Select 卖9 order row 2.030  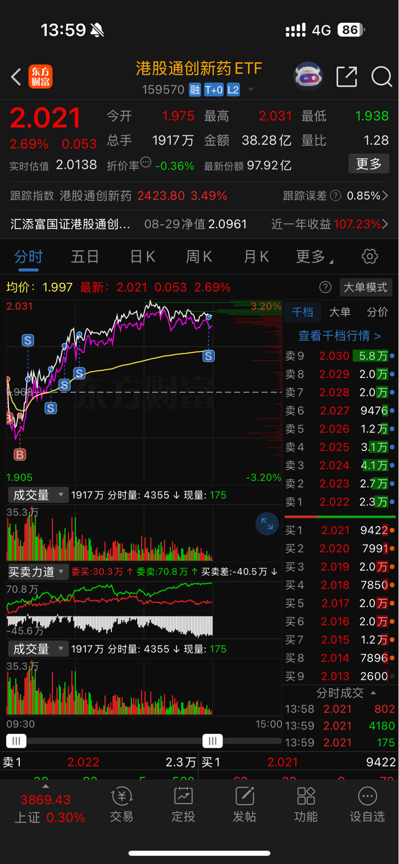pos(340,356)
